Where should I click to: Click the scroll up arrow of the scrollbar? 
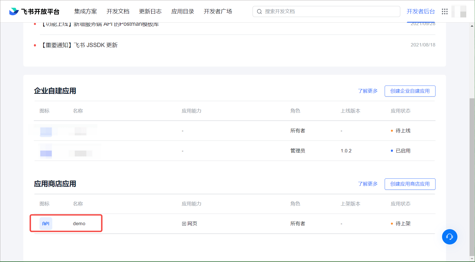472,26
